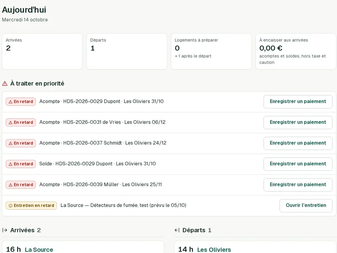Screen dimensions: 337x253
Task: Select the Arrivées summary card
Action: click(42, 51)
